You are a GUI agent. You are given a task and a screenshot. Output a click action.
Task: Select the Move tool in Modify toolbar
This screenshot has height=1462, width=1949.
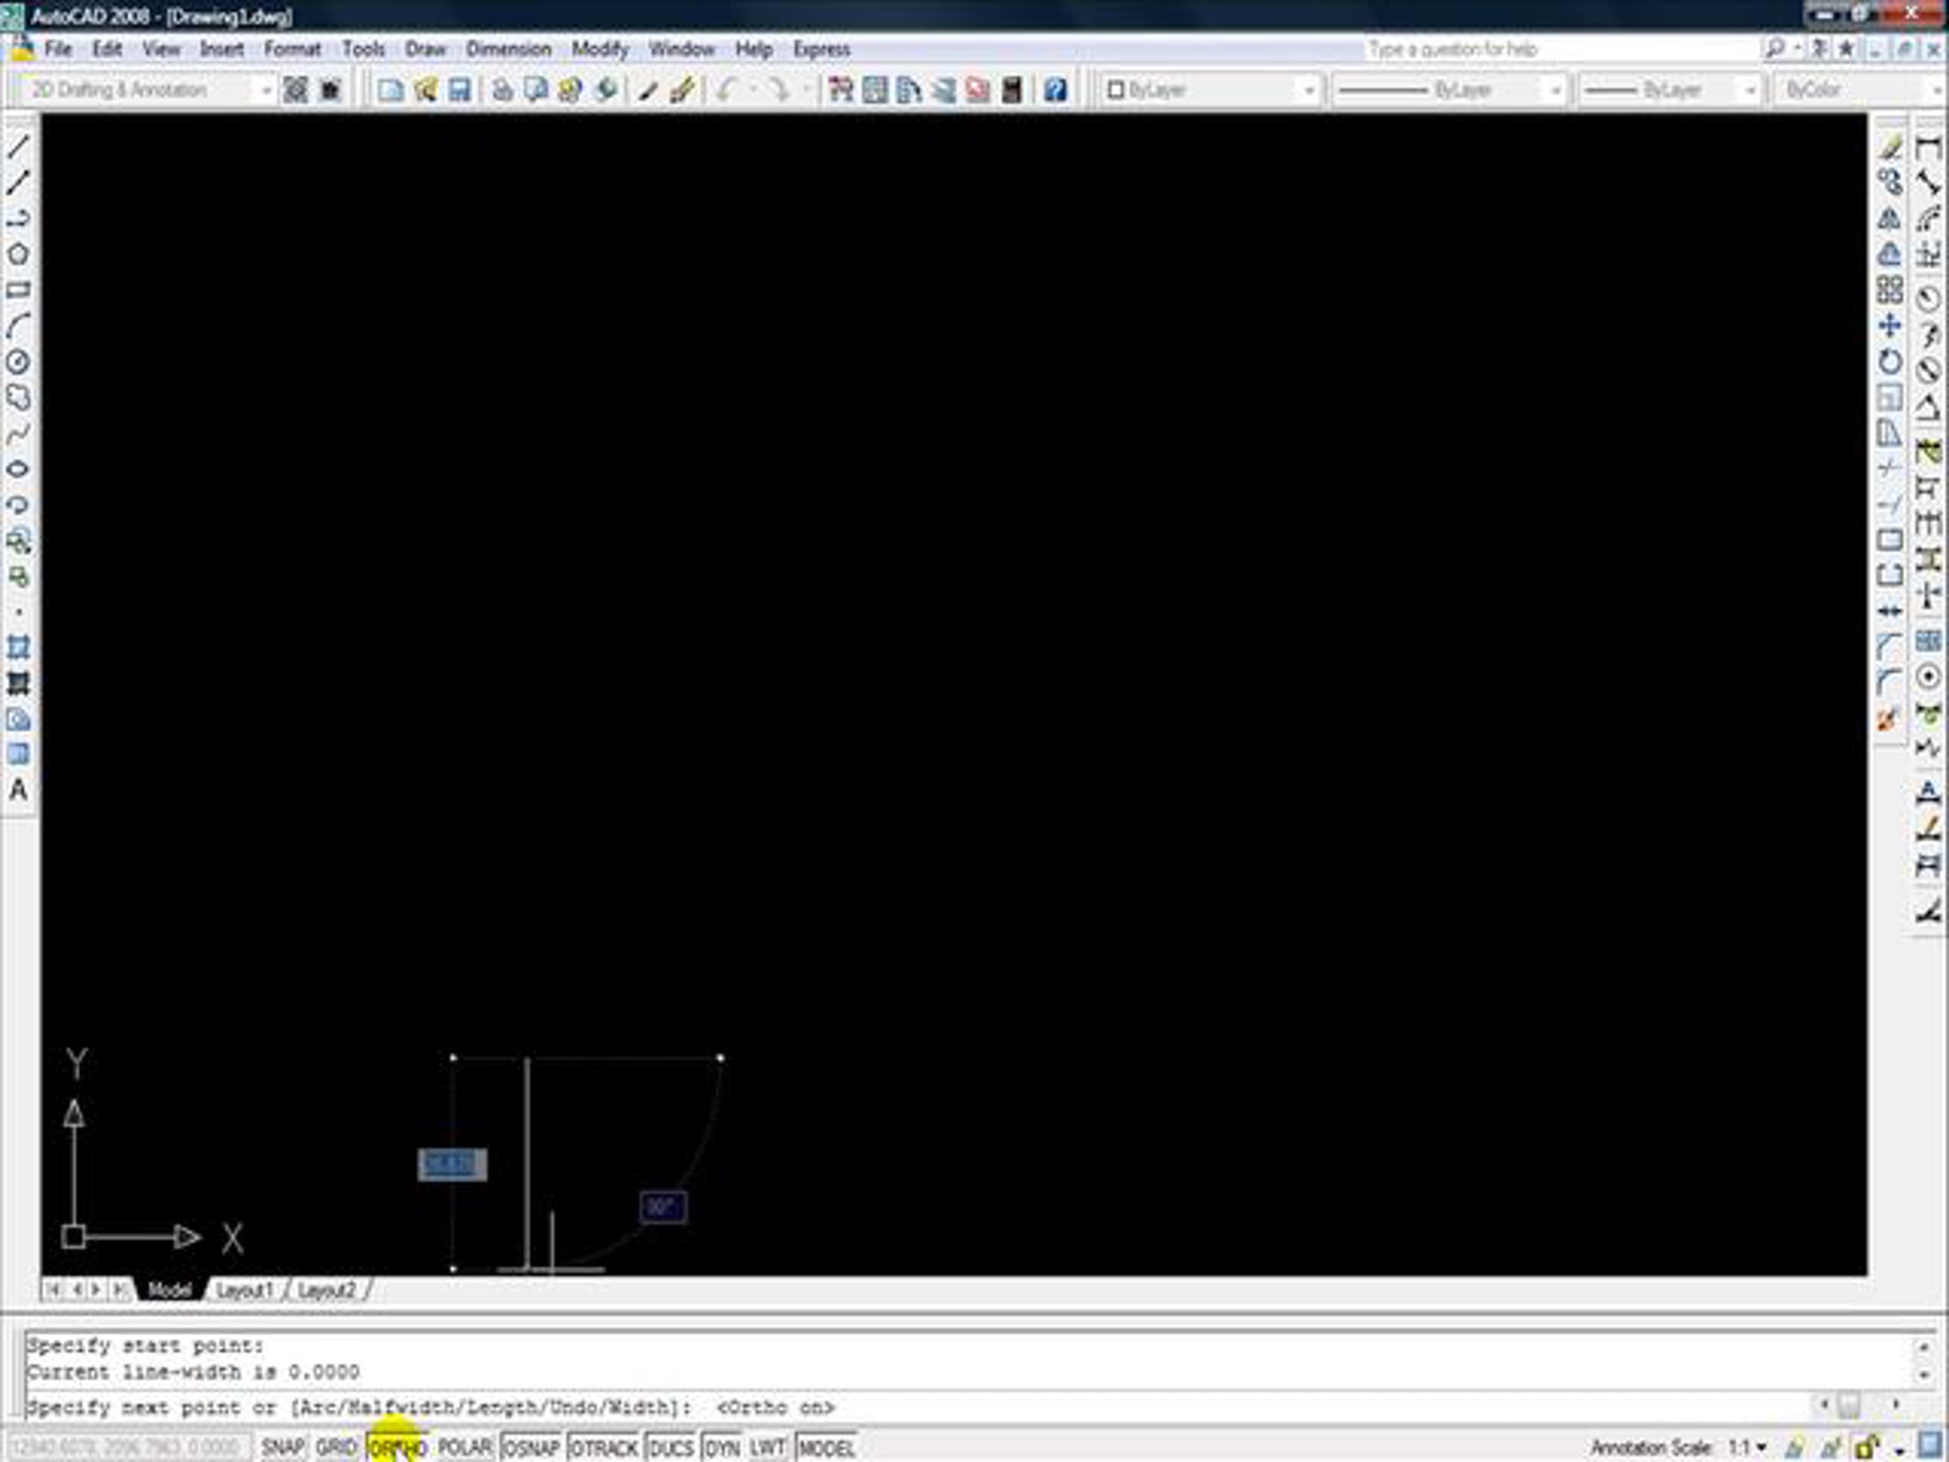point(1889,326)
